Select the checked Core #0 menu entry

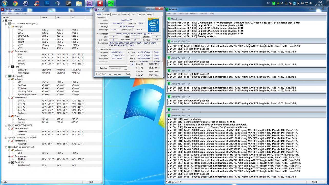(147, 64)
